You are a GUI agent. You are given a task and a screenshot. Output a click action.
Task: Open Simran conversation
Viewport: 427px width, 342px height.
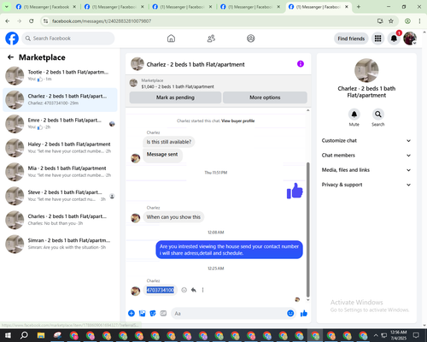pos(60,244)
